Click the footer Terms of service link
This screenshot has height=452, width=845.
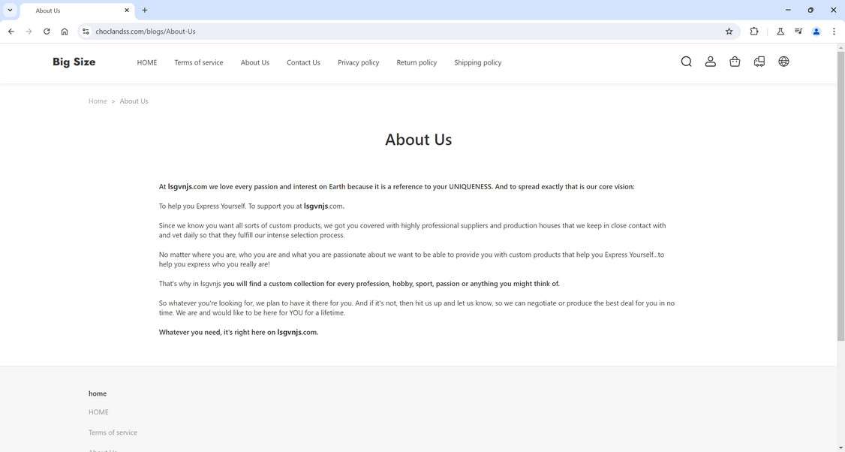[113, 432]
